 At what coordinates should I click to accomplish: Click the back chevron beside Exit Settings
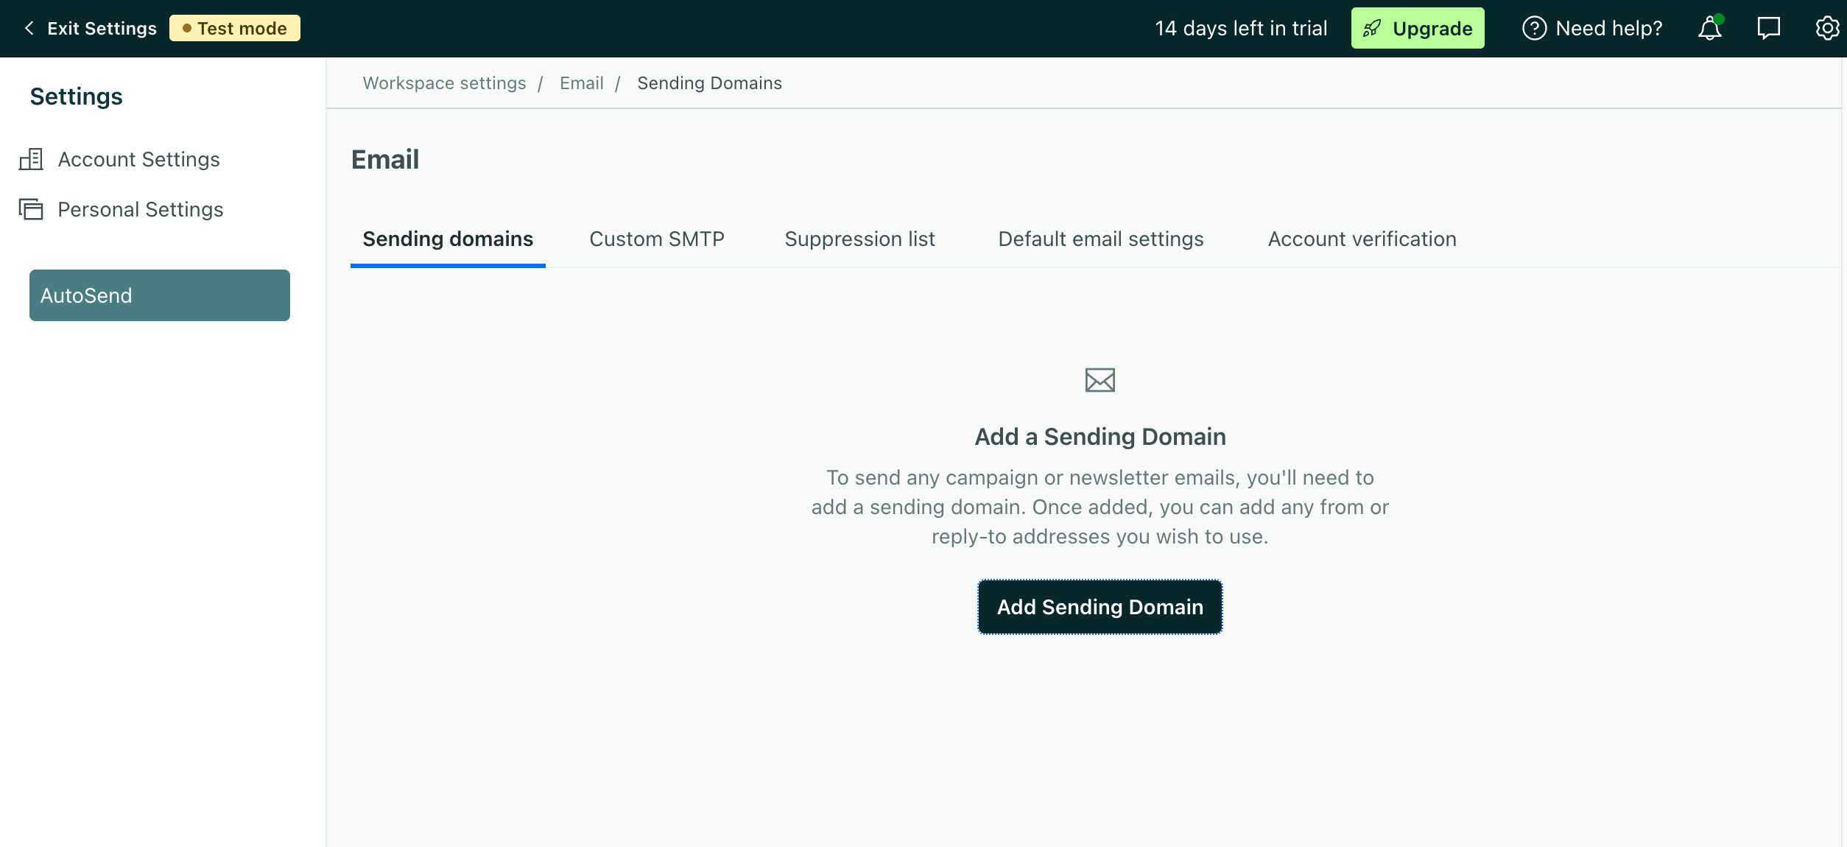[29, 29]
